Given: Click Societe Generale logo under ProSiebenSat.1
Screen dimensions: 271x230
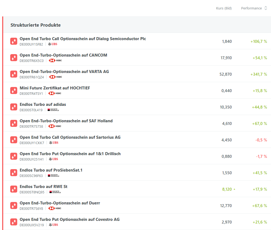Looking at the screenshot, I should [x=53, y=176].
